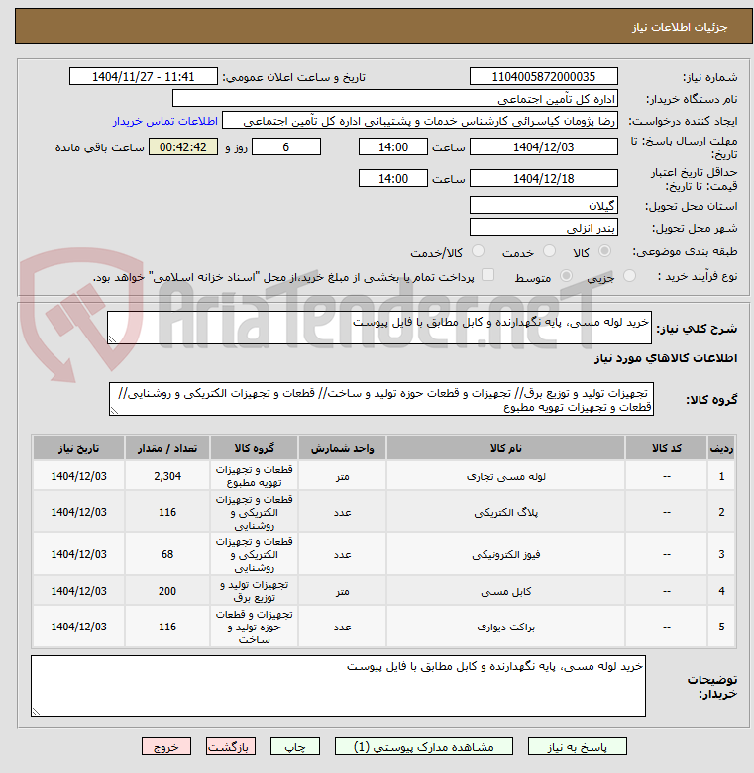This screenshot has height=773, width=754.
Task: Click the requester field رضا پژومان کیاسرائی
Action: (x=419, y=121)
